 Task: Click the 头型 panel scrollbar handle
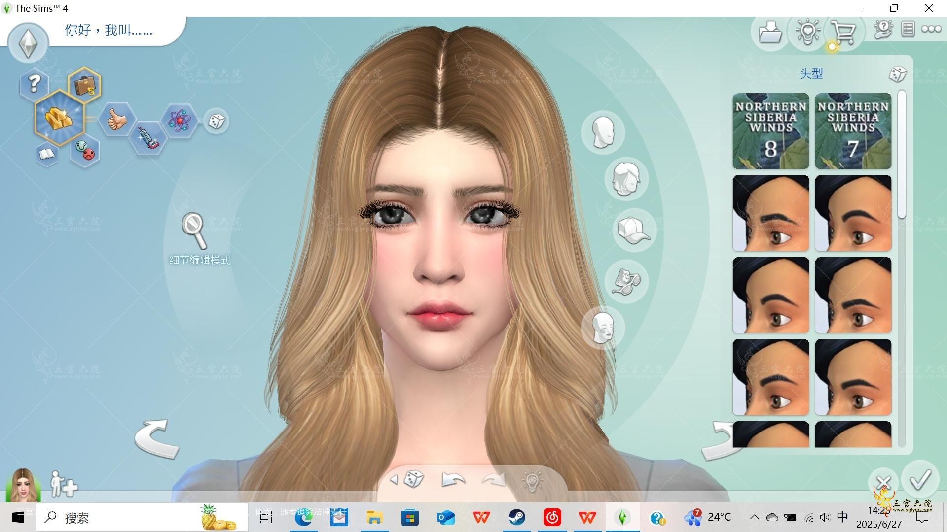(902, 155)
